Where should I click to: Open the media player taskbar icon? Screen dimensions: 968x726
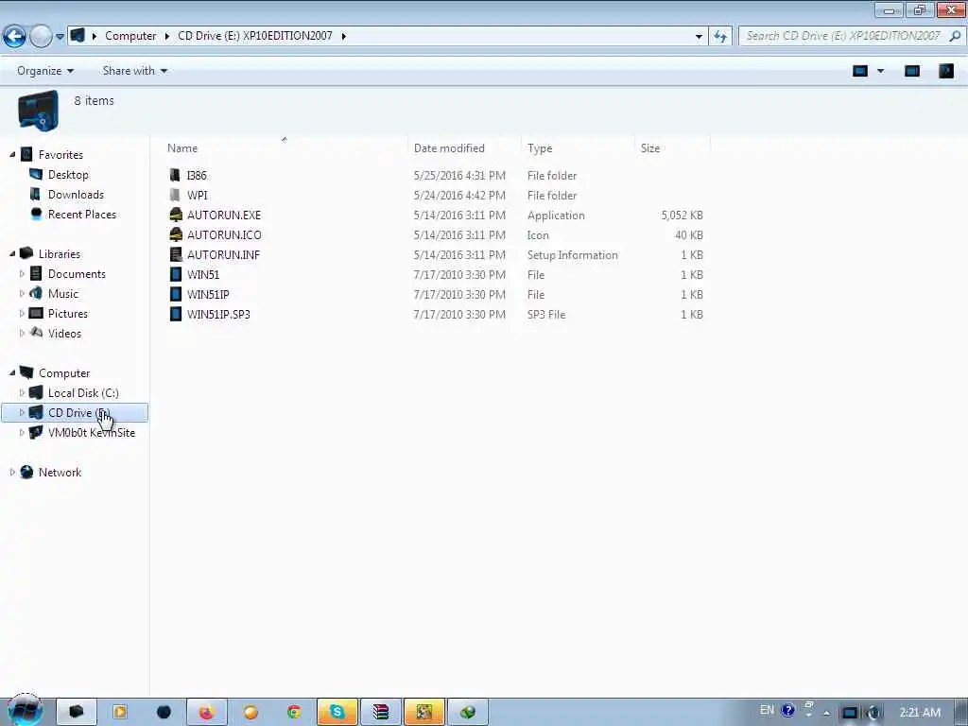tap(120, 712)
